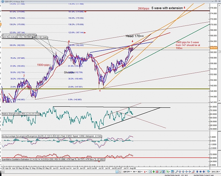Select the '1900 pips for 5 wave' note
Viewport: 221px width, 176px height.
point(188,45)
